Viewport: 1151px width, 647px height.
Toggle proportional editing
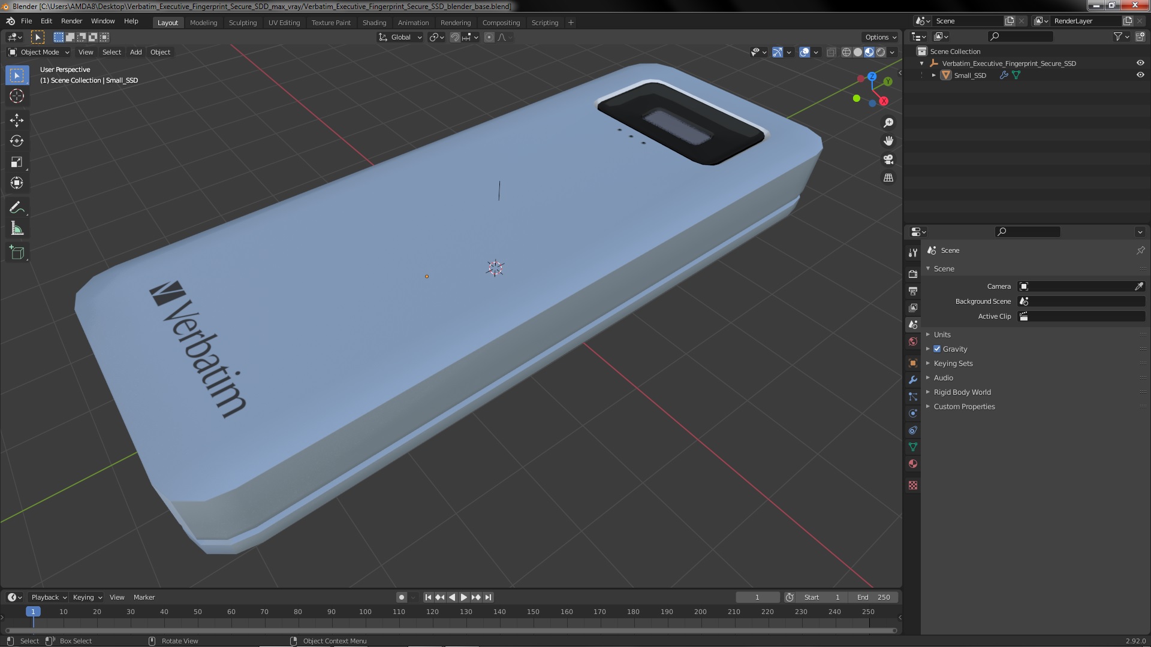[489, 37]
